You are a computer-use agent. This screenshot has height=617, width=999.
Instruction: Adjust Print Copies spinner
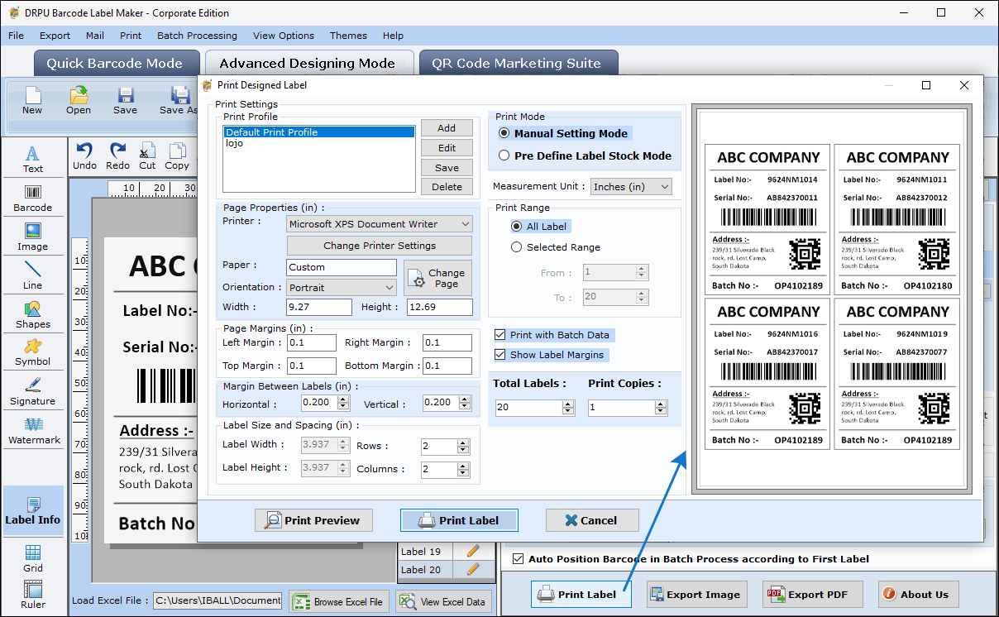coord(661,408)
